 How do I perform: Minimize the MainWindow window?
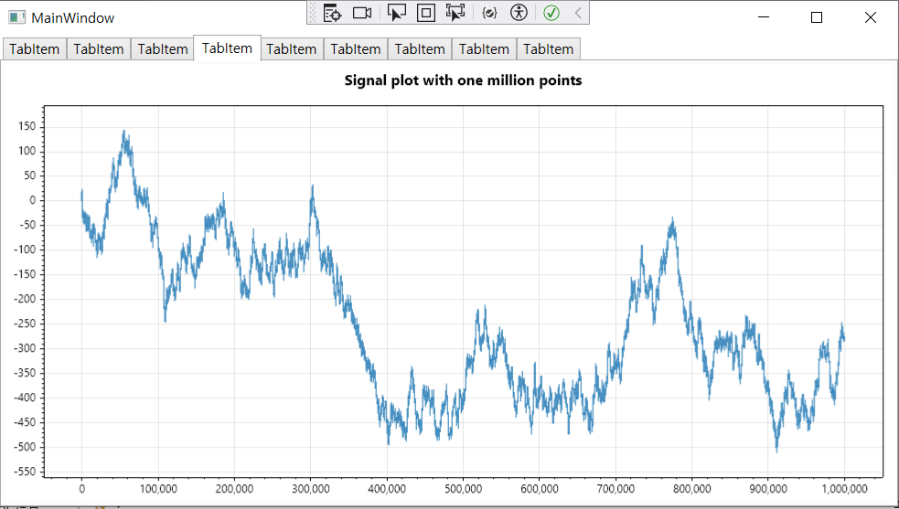[x=763, y=17]
